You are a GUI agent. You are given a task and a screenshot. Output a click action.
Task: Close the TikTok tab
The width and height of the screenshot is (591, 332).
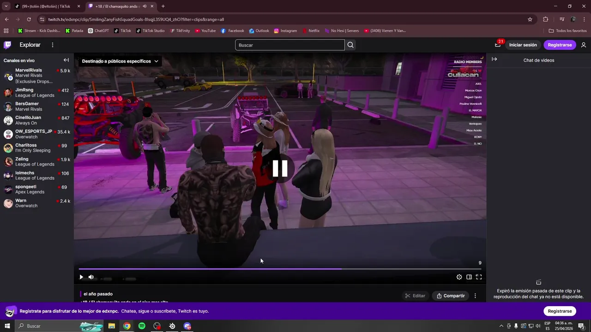click(78, 6)
